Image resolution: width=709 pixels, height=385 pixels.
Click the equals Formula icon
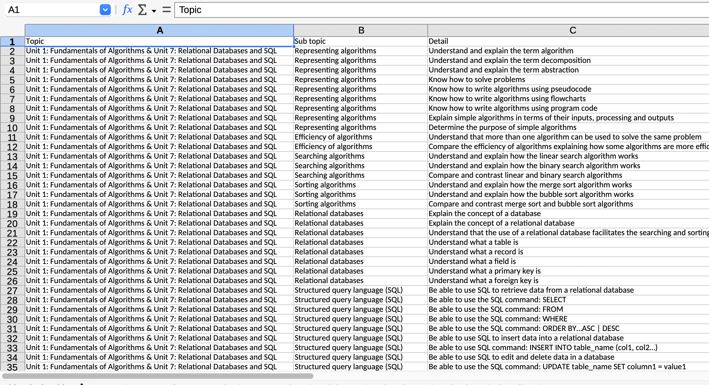point(166,10)
